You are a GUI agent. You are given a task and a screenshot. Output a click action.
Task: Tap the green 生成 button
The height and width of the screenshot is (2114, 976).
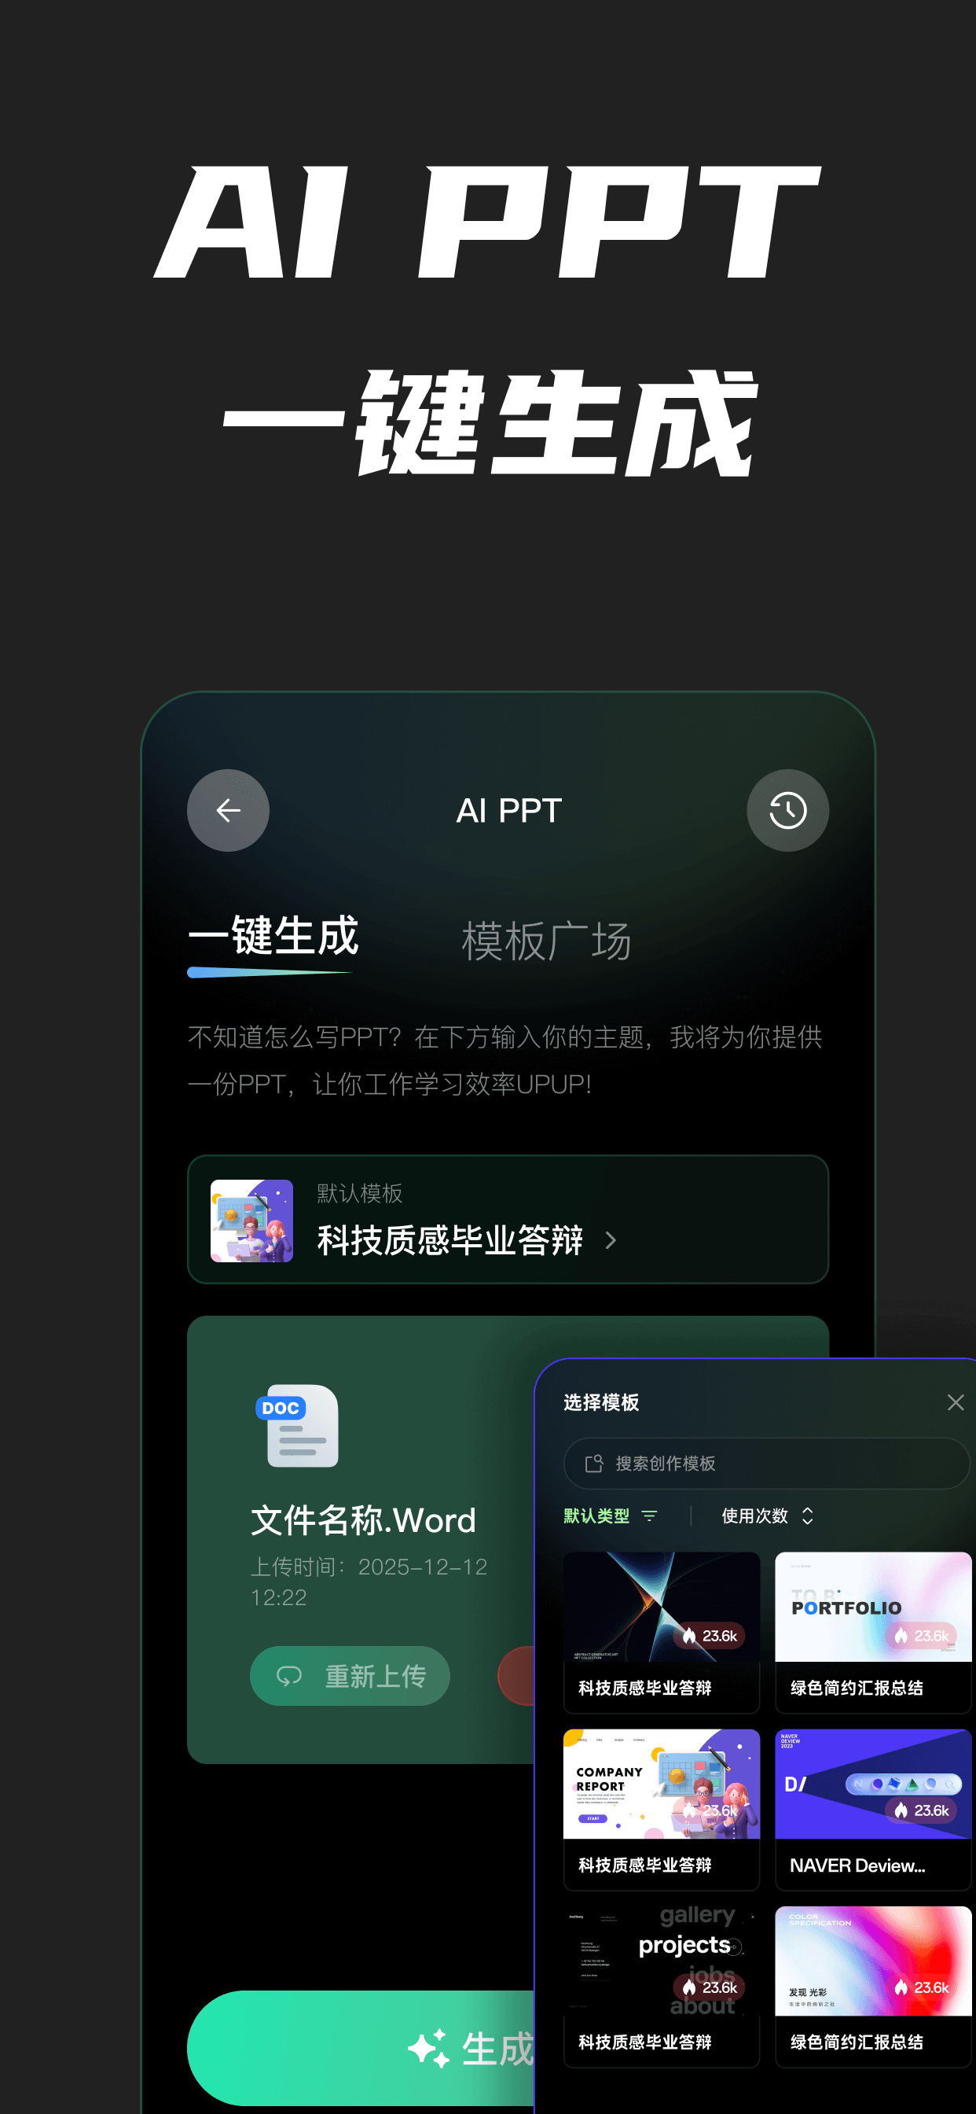click(361, 2049)
